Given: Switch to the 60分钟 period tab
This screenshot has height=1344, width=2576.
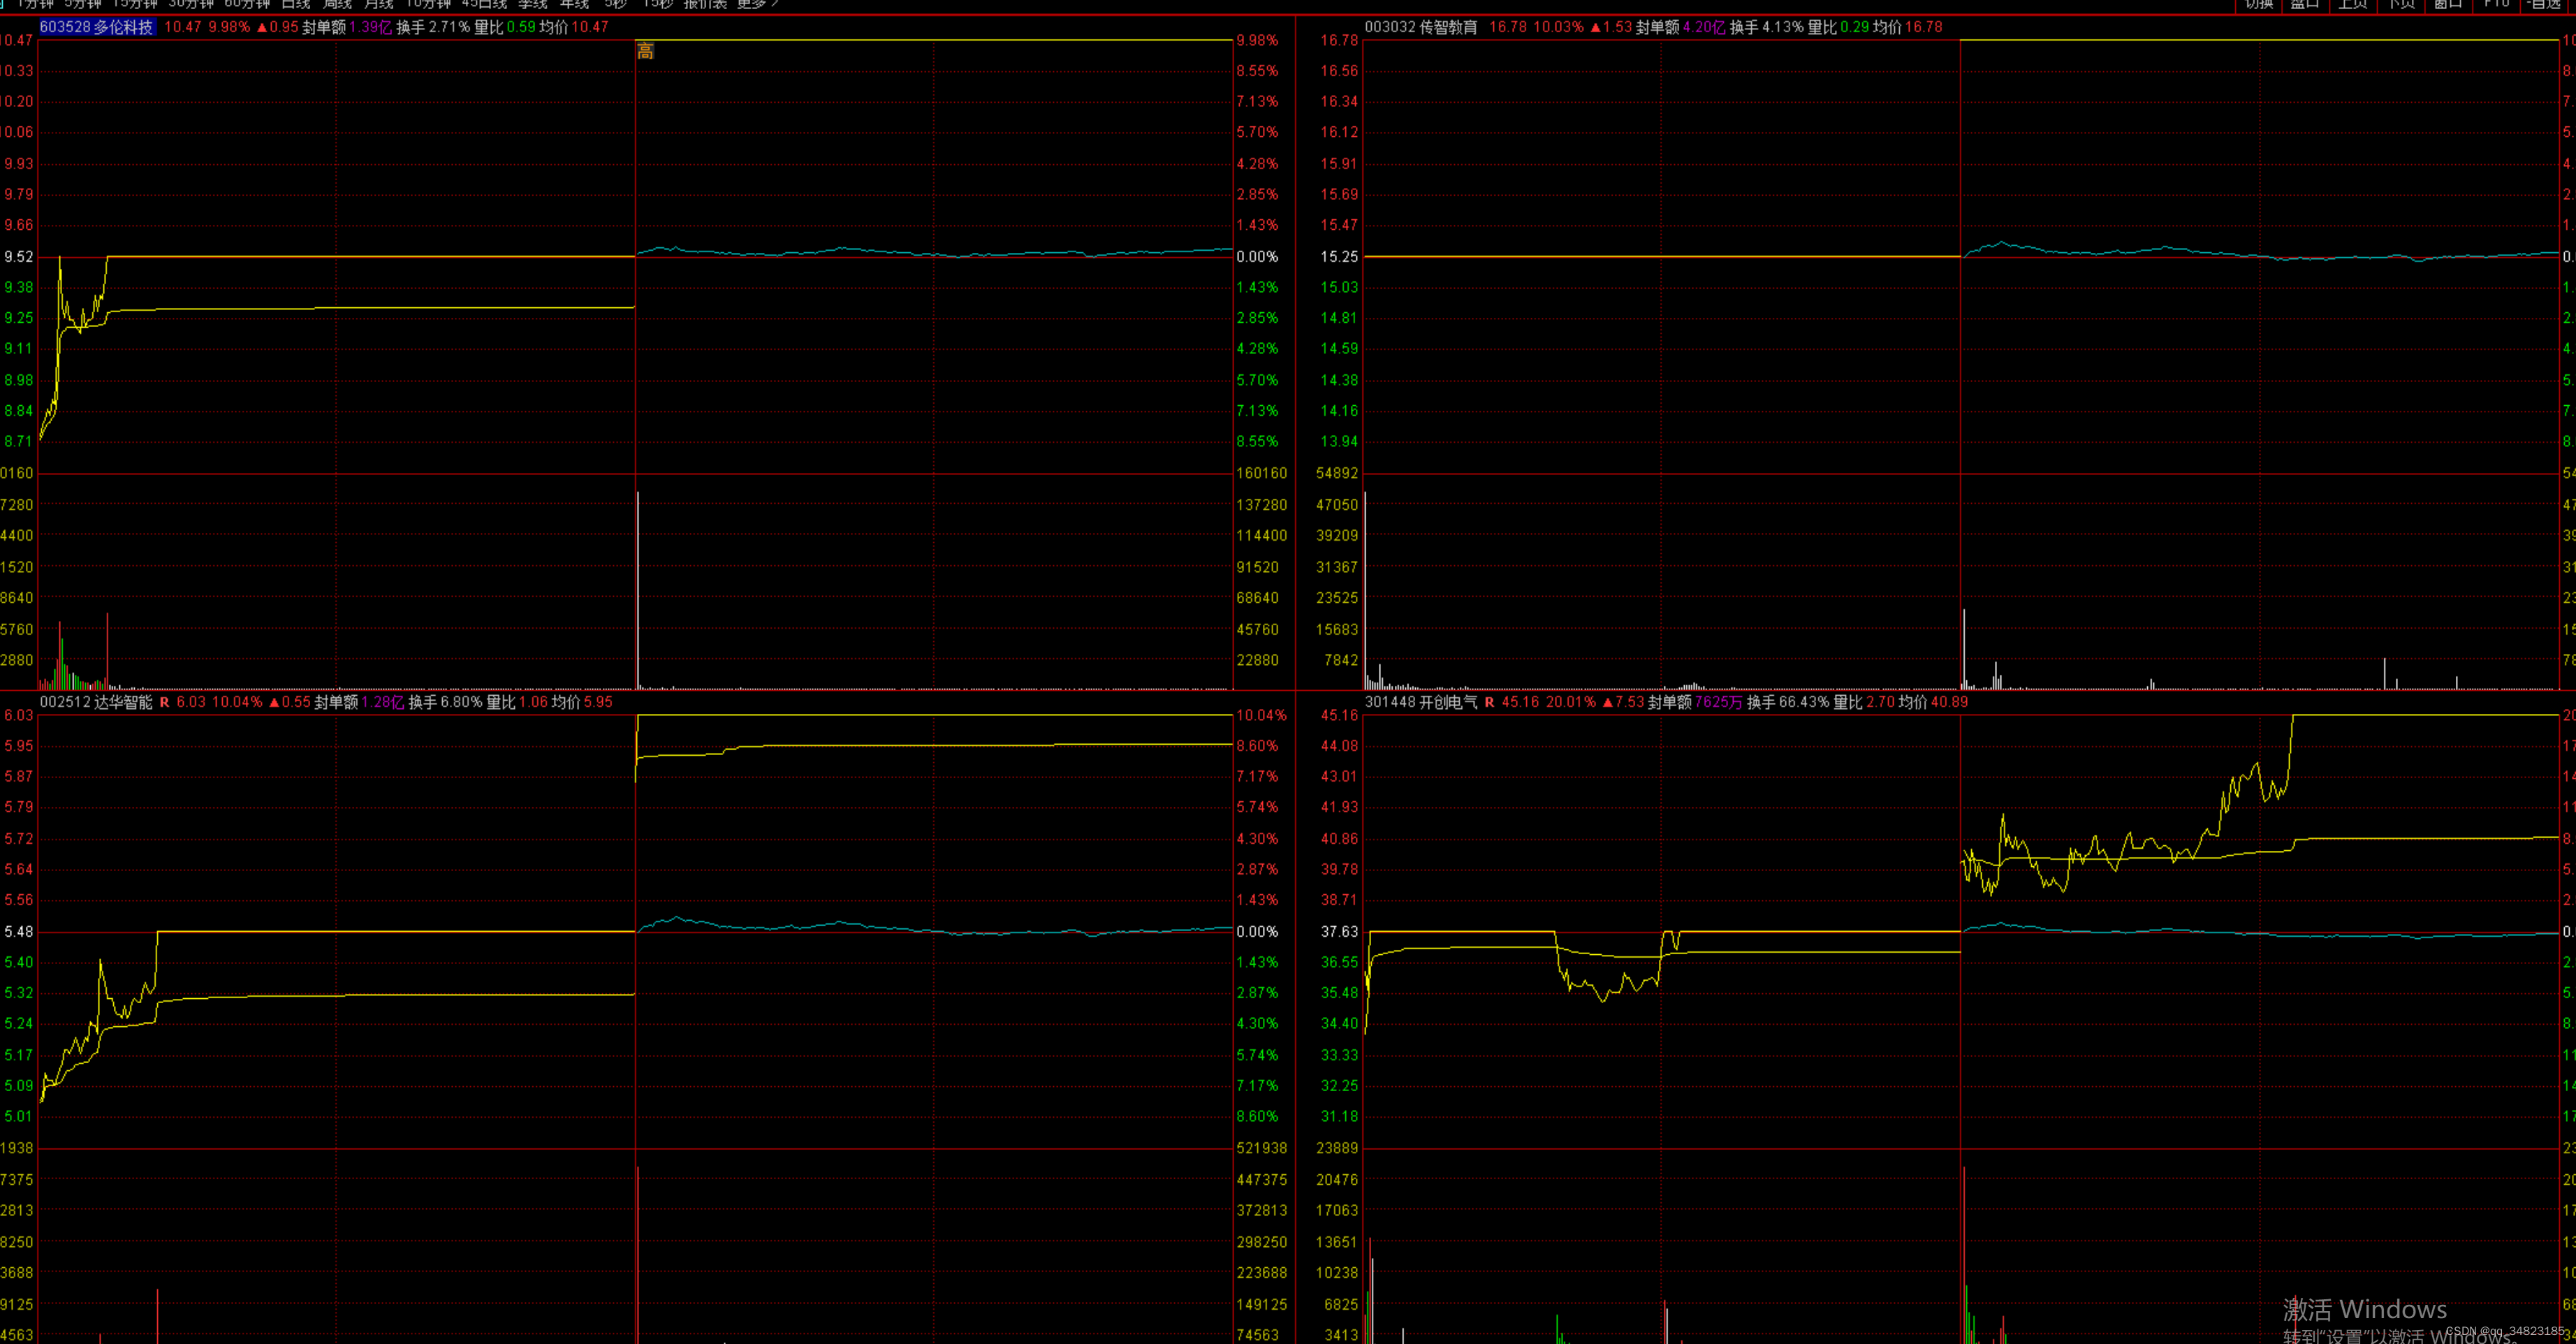Looking at the screenshot, I should pos(247,4).
